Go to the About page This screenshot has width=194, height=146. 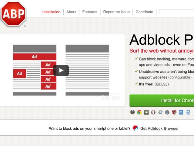pos(71,12)
